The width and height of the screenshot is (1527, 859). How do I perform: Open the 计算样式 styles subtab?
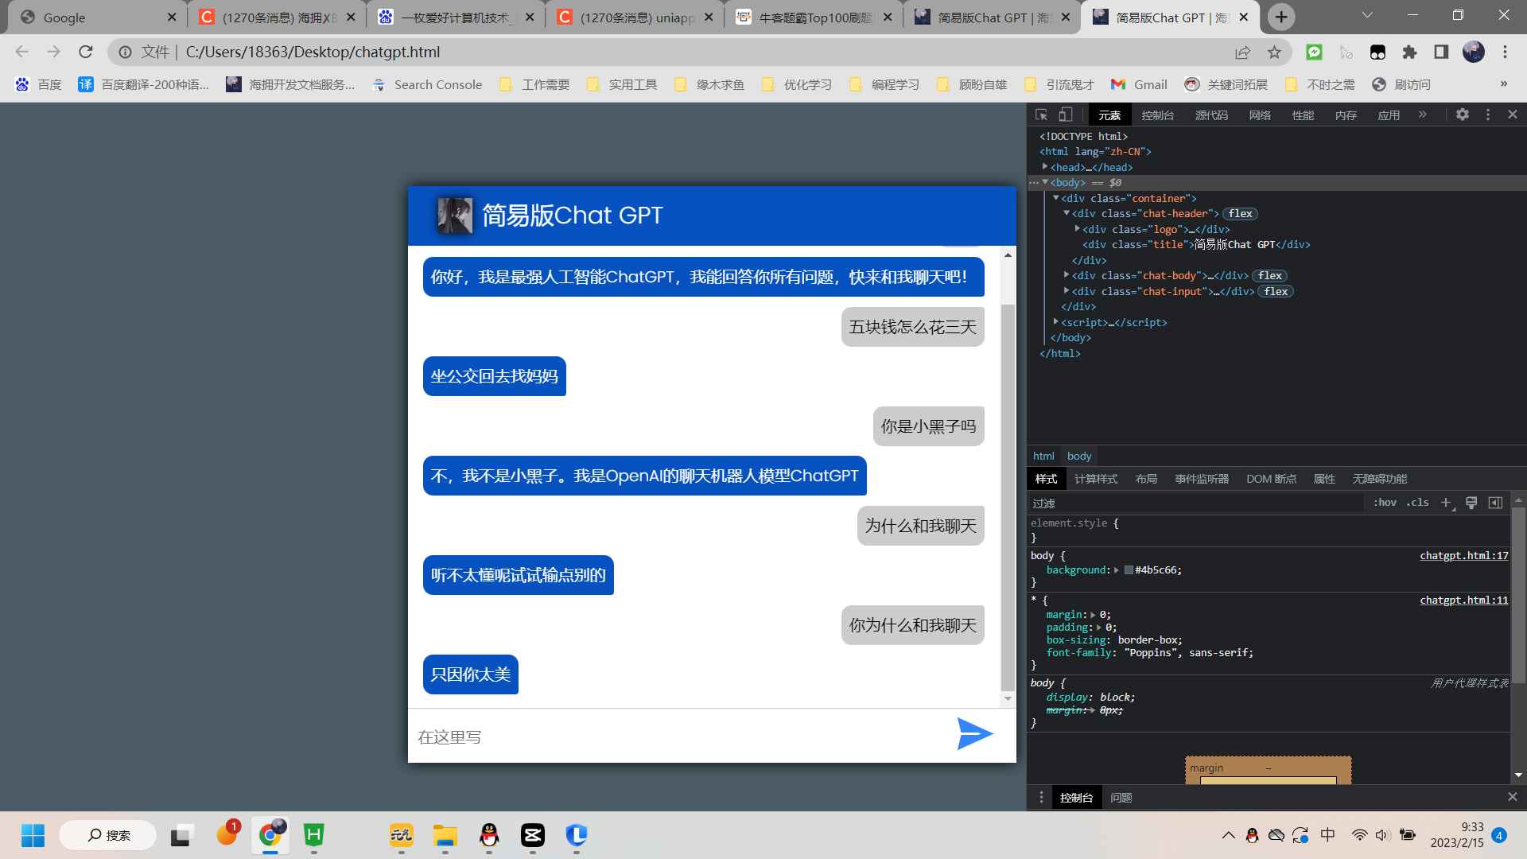point(1096,479)
